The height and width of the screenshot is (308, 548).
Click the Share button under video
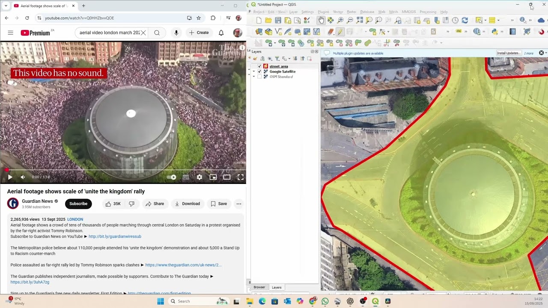click(x=155, y=204)
